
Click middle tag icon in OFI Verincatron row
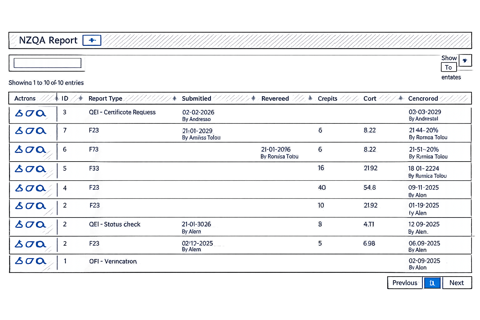pos(30,261)
